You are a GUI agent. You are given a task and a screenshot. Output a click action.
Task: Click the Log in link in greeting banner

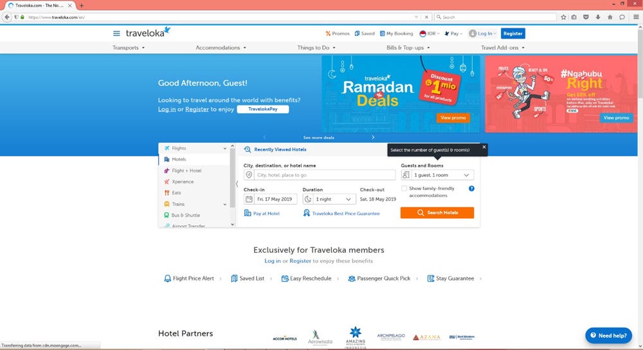click(x=167, y=109)
